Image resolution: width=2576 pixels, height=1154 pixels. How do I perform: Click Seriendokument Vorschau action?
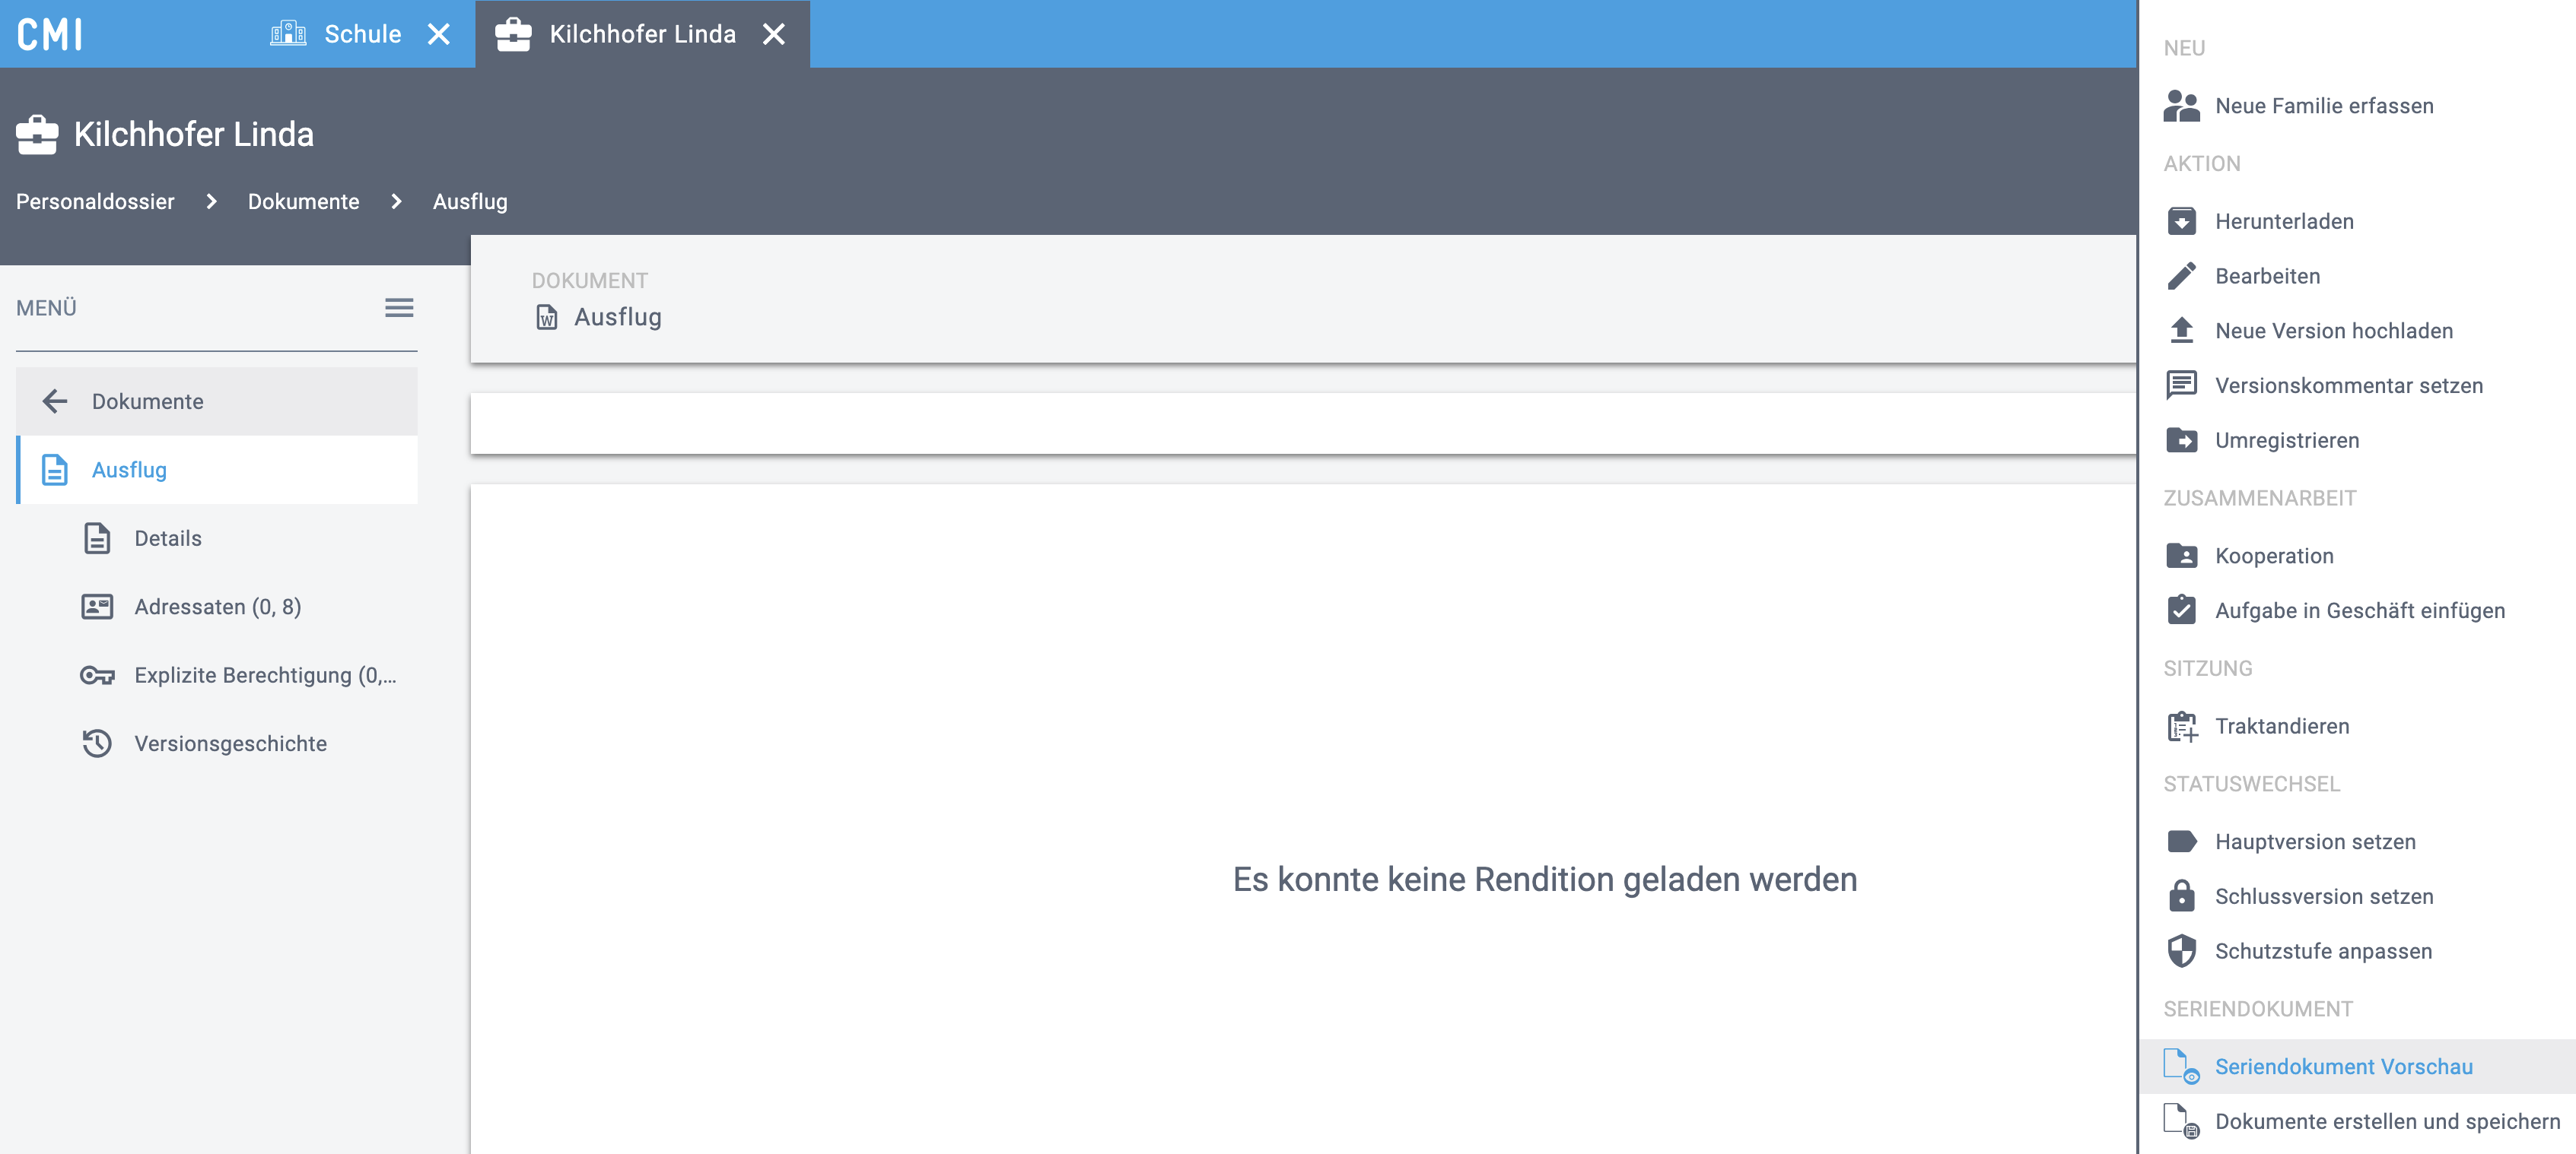2343,1066
